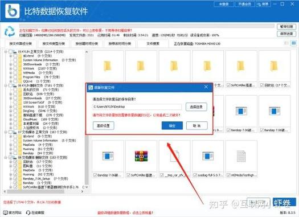Open the SoftCnKiller folder icon in top row
The height and width of the screenshot is (217, 299).
coord(241,66)
